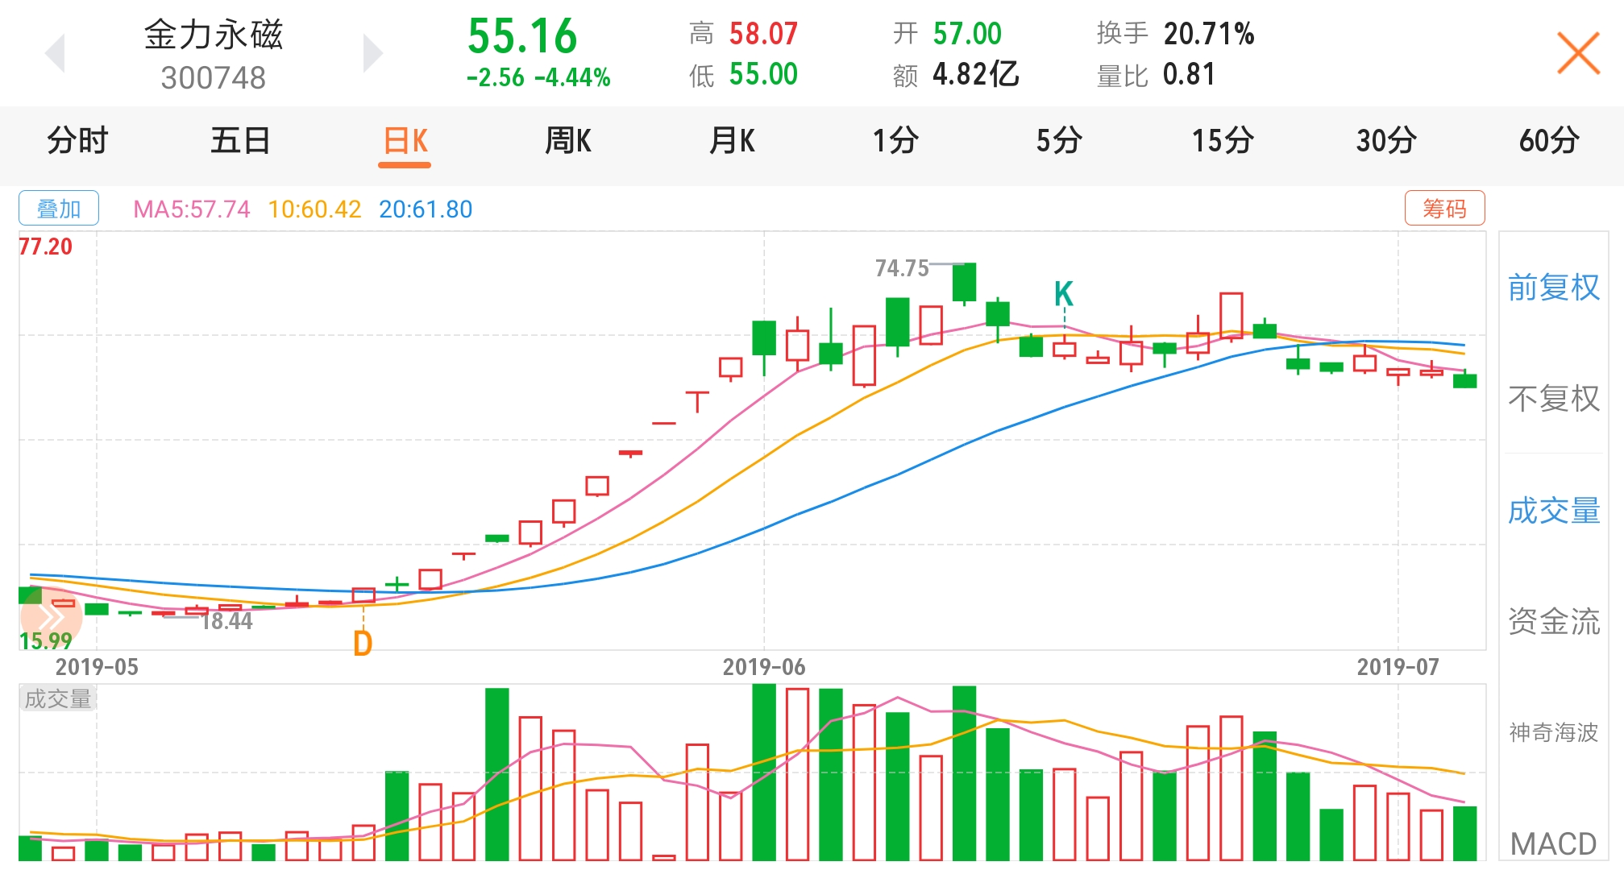The width and height of the screenshot is (1624, 870).
Task: Tap the 18.44 low price label
Action: (226, 621)
